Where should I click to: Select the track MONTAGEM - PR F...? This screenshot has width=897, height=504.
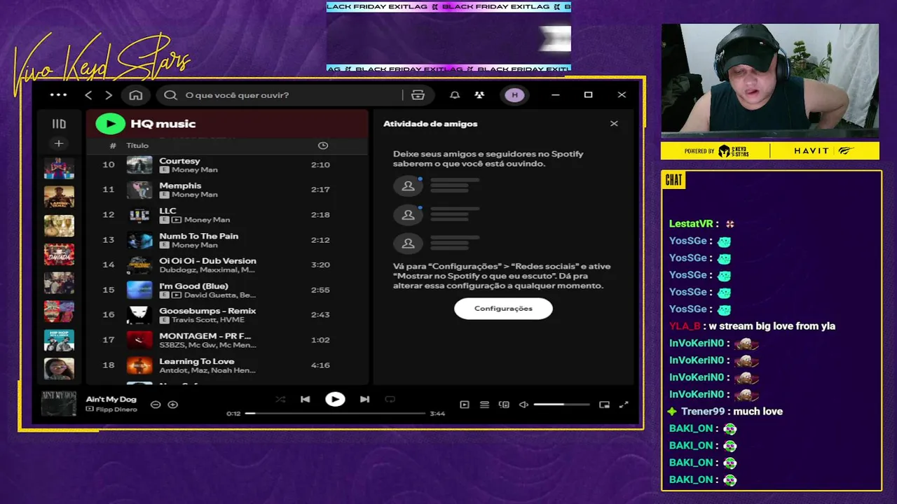226,340
